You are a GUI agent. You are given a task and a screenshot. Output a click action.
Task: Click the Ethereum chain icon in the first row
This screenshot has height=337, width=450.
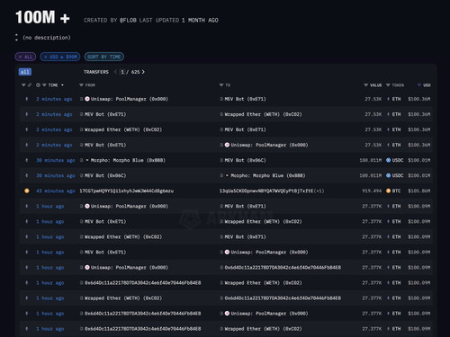tap(27, 99)
